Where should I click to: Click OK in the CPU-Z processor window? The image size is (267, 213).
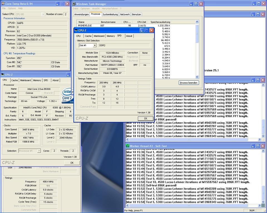[x=72, y=163]
